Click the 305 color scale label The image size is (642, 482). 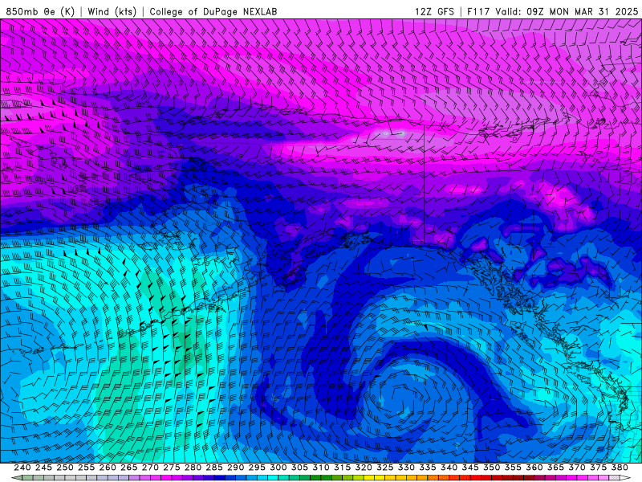(299, 468)
